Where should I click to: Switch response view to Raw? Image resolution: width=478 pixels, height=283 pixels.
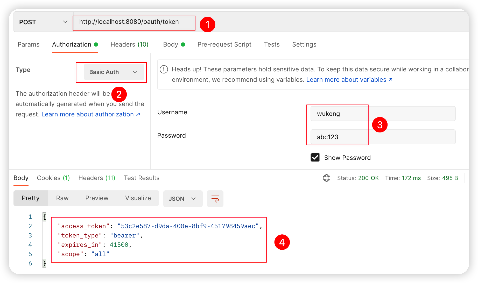click(x=62, y=198)
